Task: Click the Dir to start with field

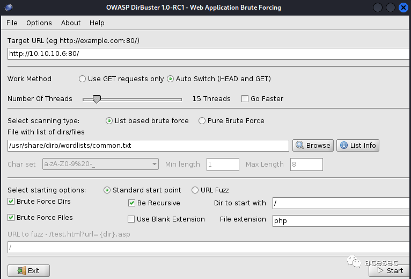Action: point(341,203)
